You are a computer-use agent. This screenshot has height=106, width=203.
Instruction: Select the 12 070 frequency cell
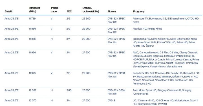(x=33, y=100)
